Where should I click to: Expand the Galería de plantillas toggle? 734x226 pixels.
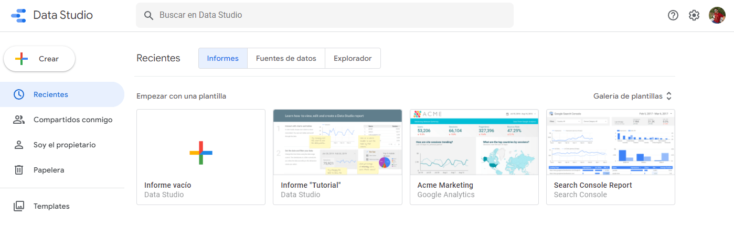(x=632, y=96)
